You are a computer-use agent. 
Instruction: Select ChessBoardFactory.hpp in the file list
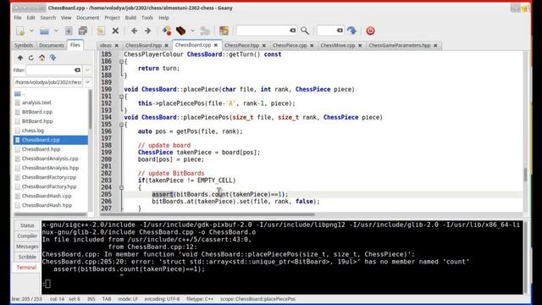(49, 186)
